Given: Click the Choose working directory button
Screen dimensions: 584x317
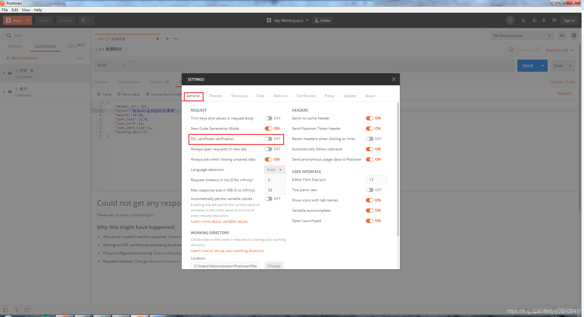Looking at the screenshot, I should [x=274, y=266].
